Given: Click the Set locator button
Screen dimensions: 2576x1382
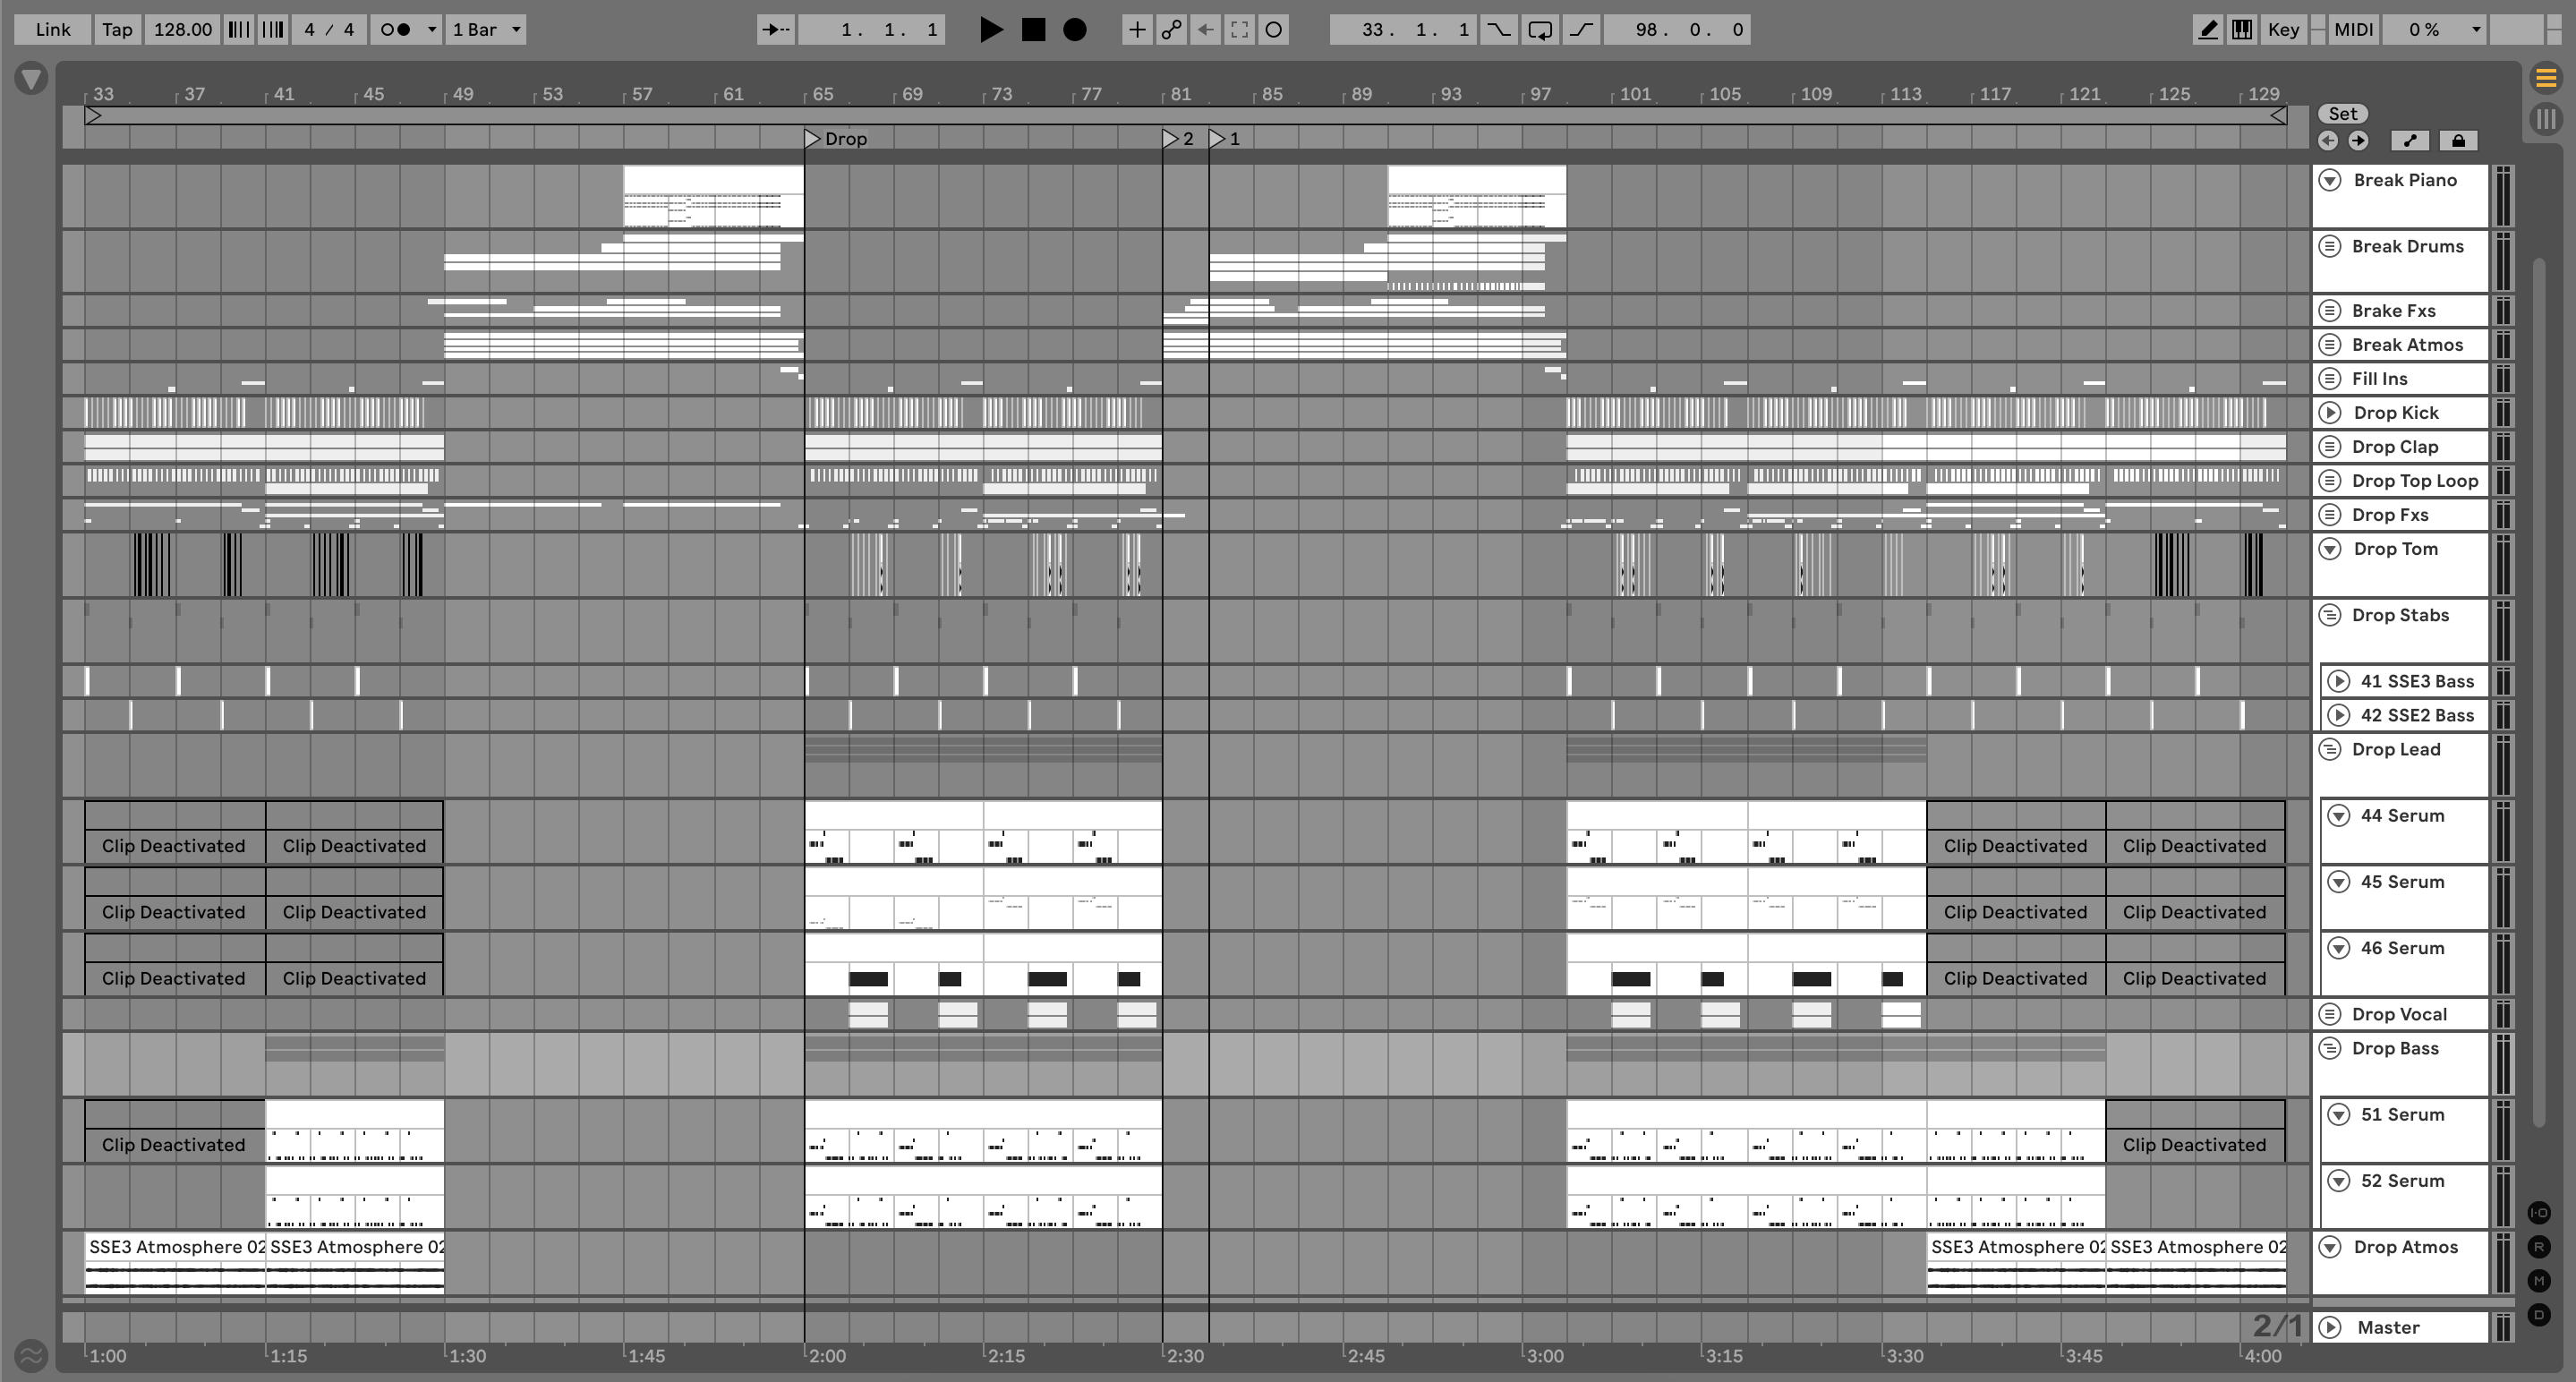Looking at the screenshot, I should click(2342, 113).
